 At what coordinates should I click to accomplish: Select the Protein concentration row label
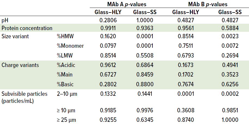tap(27, 28)
